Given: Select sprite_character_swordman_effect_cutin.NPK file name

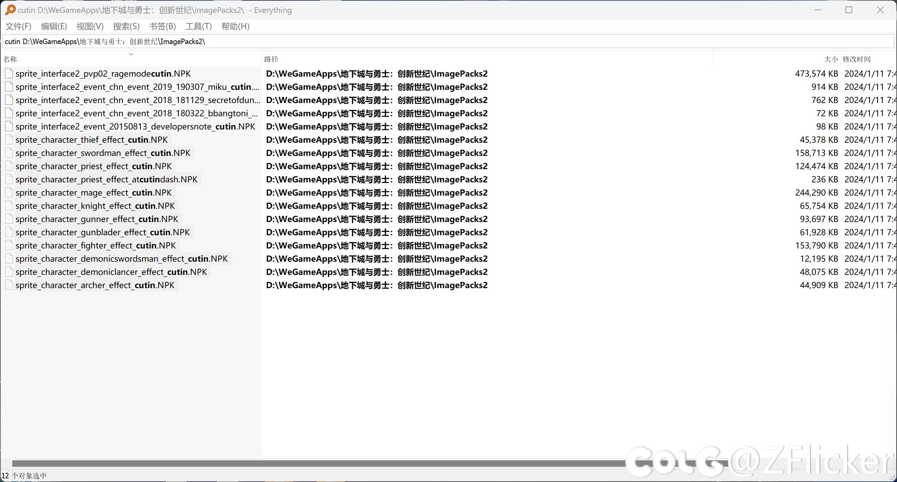Looking at the screenshot, I should pyautogui.click(x=103, y=153).
